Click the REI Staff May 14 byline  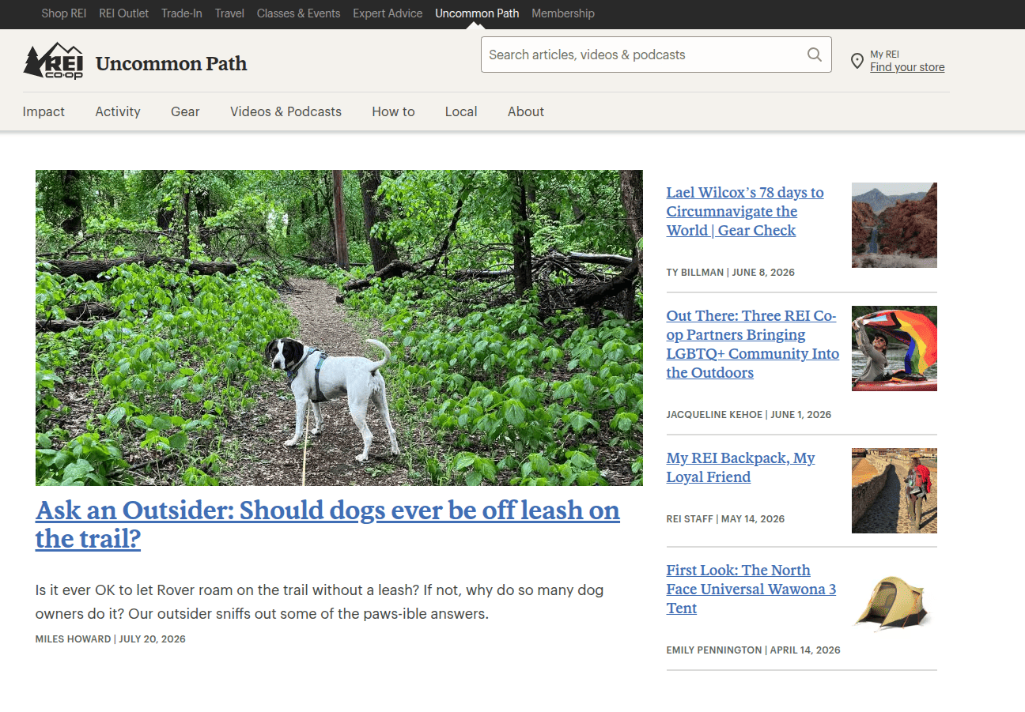point(726,518)
